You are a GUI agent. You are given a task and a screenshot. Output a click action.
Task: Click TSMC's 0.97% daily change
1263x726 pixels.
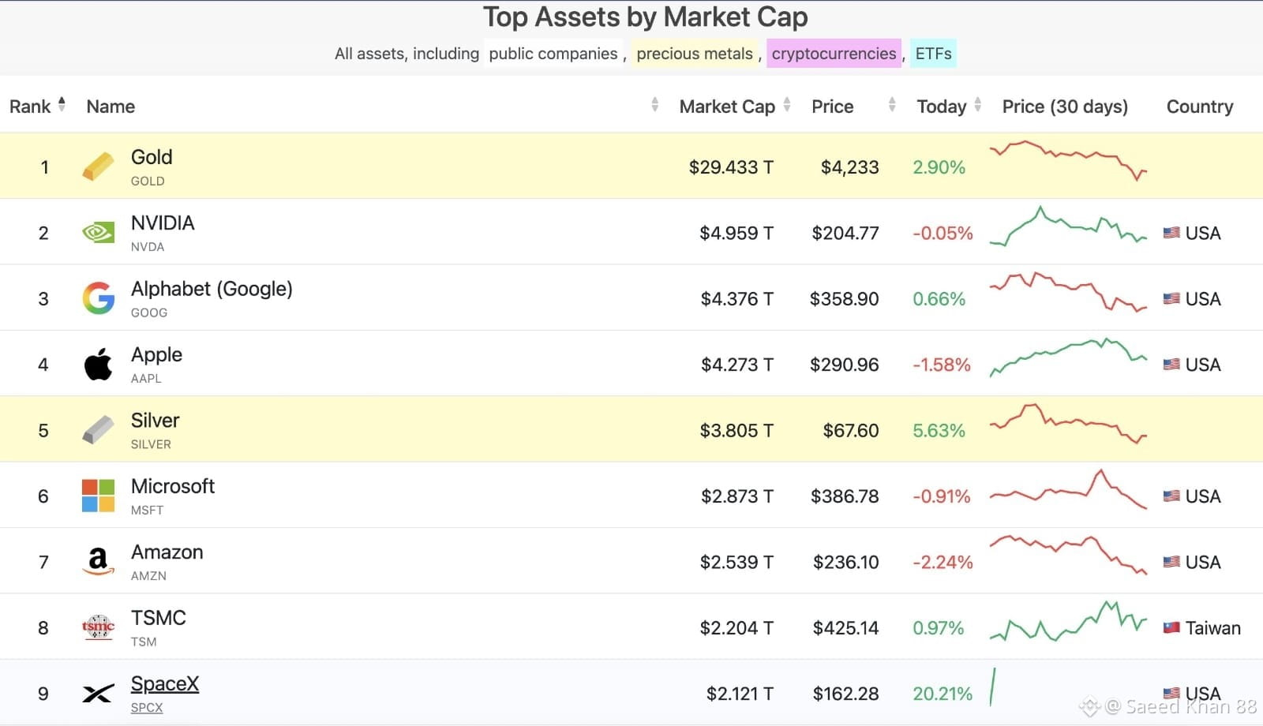tap(939, 628)
